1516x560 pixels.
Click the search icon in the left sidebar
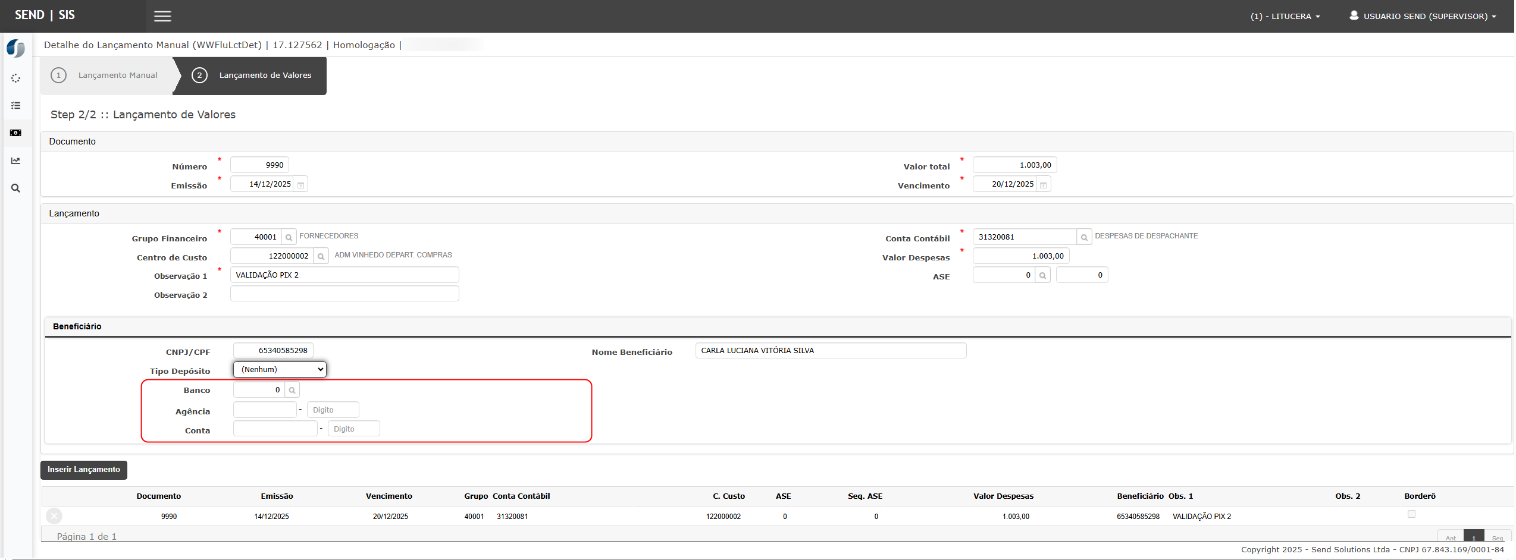click(16, 188)
